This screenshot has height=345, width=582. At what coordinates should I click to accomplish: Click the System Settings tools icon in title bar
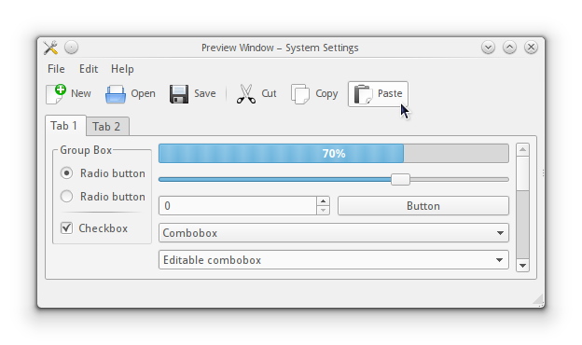[x=50, y=48]
